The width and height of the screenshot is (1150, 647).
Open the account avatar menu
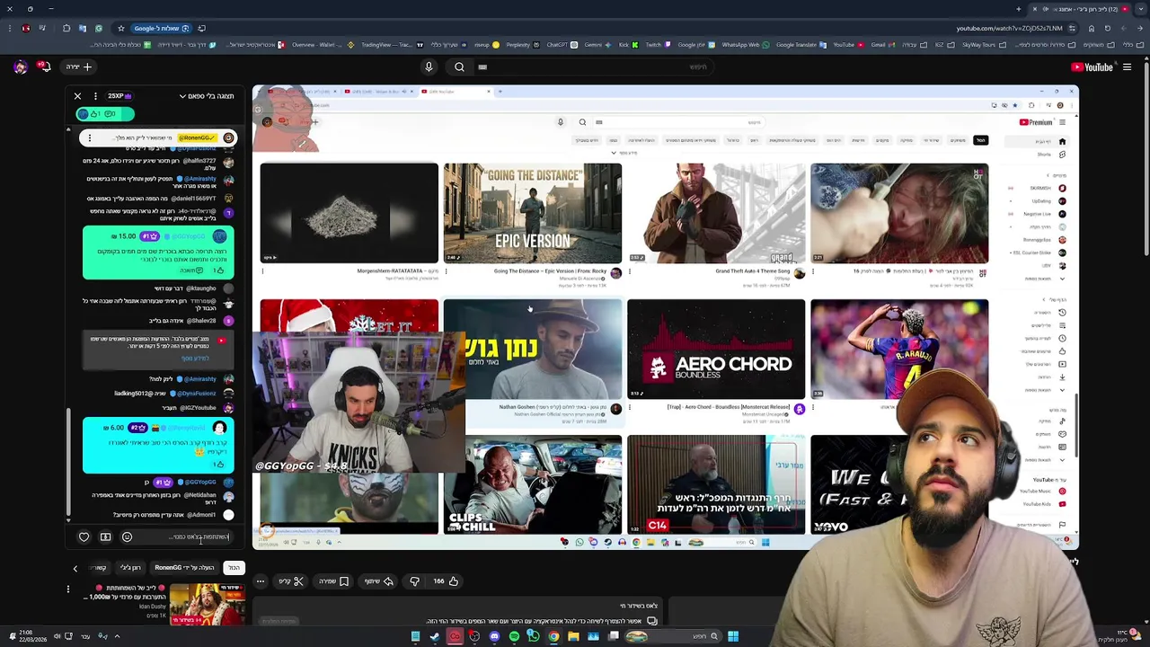pos(20,66)
